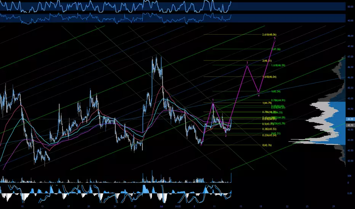Viewport: 355px width, 209px height.
Task: Click the 43.00 price axis label
Action: click(x=350, y=140)
